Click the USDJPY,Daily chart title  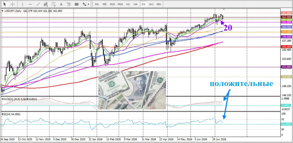tap(13, 11)
